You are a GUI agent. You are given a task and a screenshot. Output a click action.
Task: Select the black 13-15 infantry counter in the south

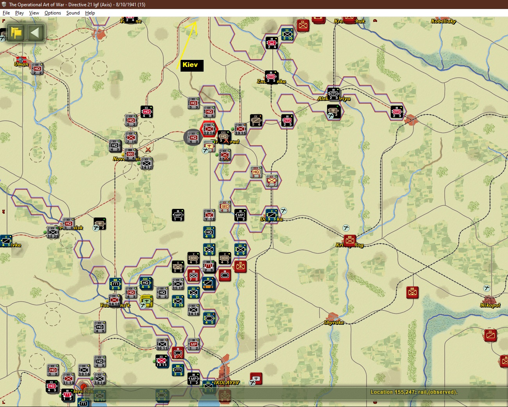tap(162, 362)
